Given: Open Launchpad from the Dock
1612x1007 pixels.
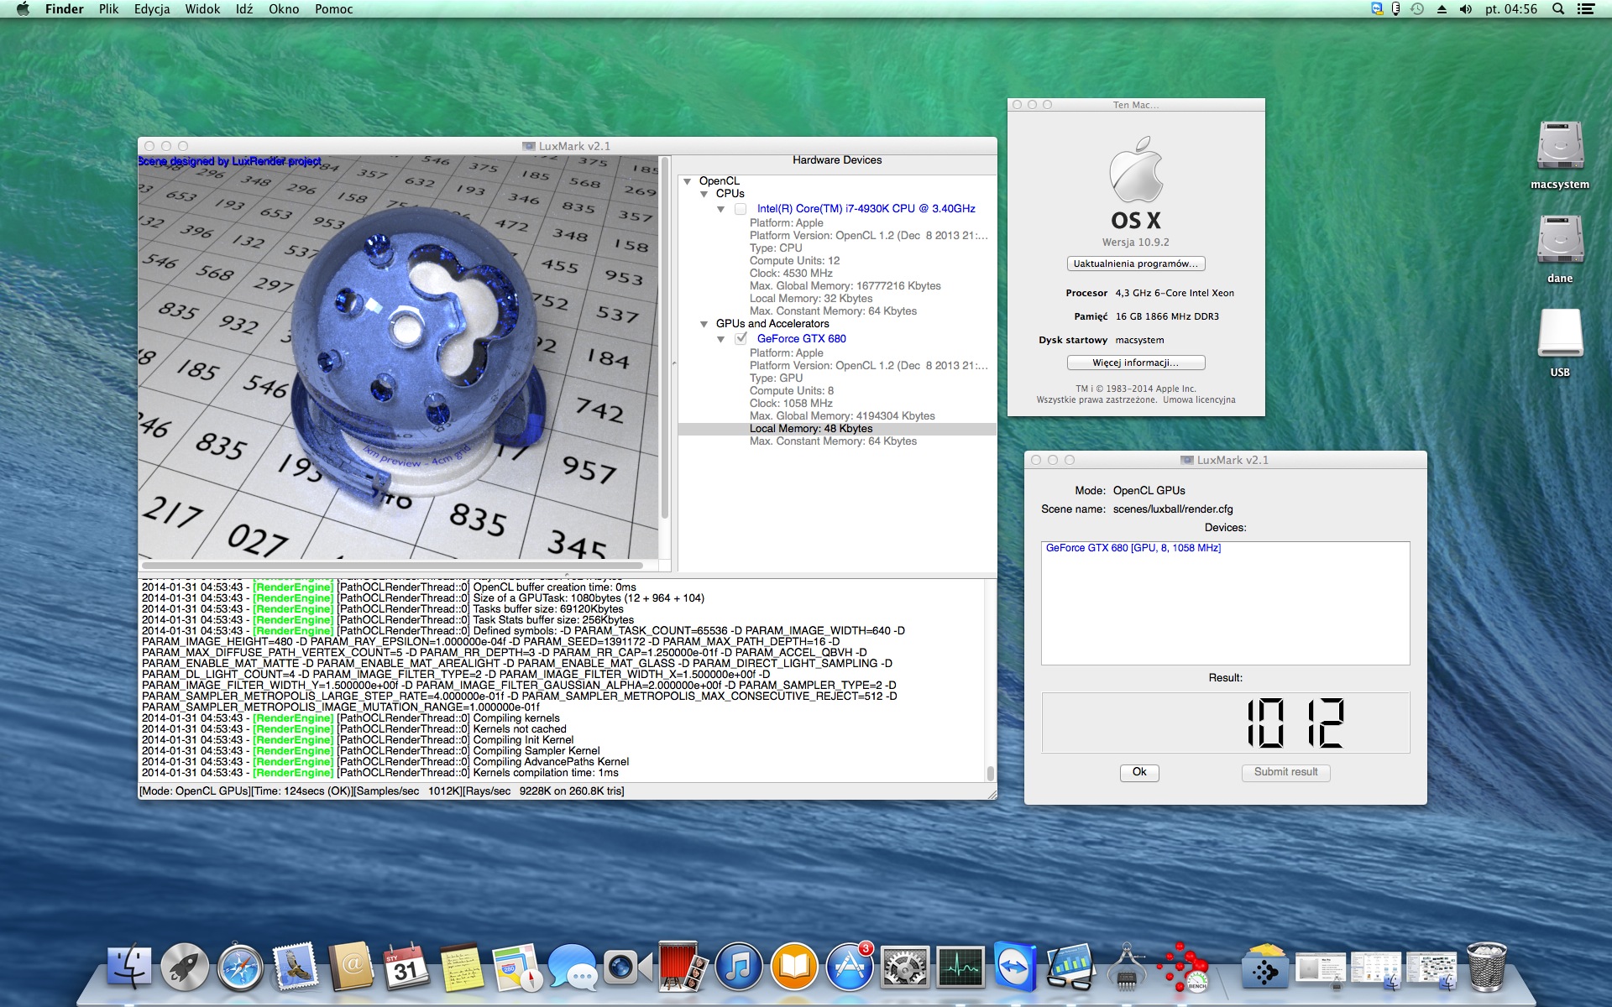Looking at the screenshot, I should tap(185, 968).
